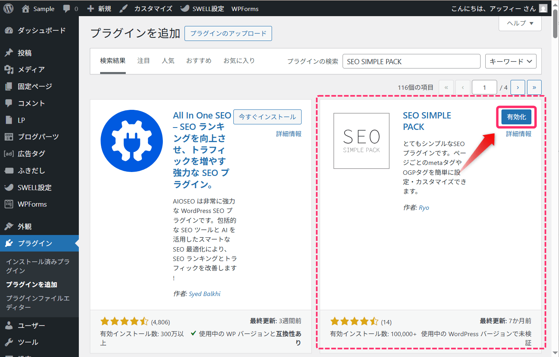This screenshot has width=559, height=357.
Task: Open the キーワード search filter dropdown
Action: (511, 61)
